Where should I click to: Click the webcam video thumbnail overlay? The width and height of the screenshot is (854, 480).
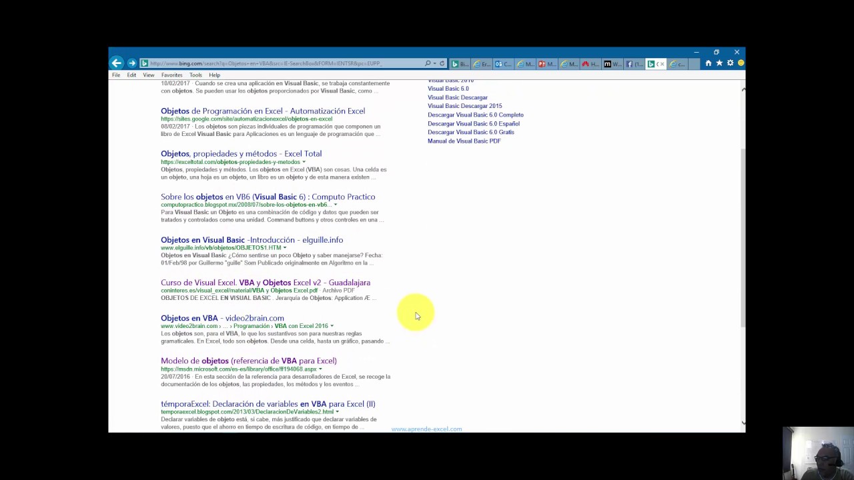click(x=818, y=453)
